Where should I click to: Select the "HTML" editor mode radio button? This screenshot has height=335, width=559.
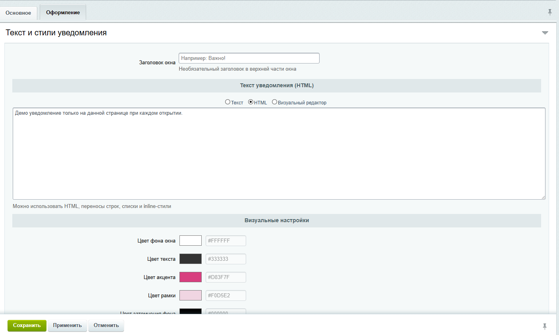click(251, 102)
